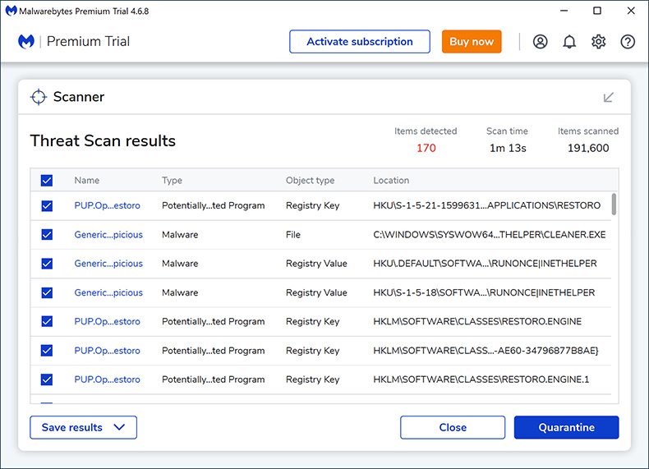Click the Scanner crosshair icon
The width and height of the screenshot is (649, 469).
coord(39,97)
